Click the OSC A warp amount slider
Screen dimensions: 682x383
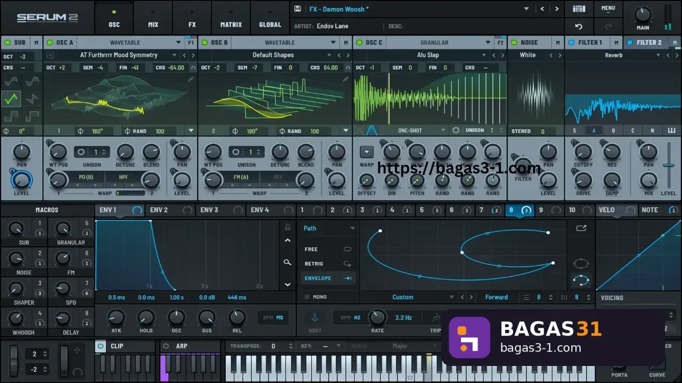[130, 193]
